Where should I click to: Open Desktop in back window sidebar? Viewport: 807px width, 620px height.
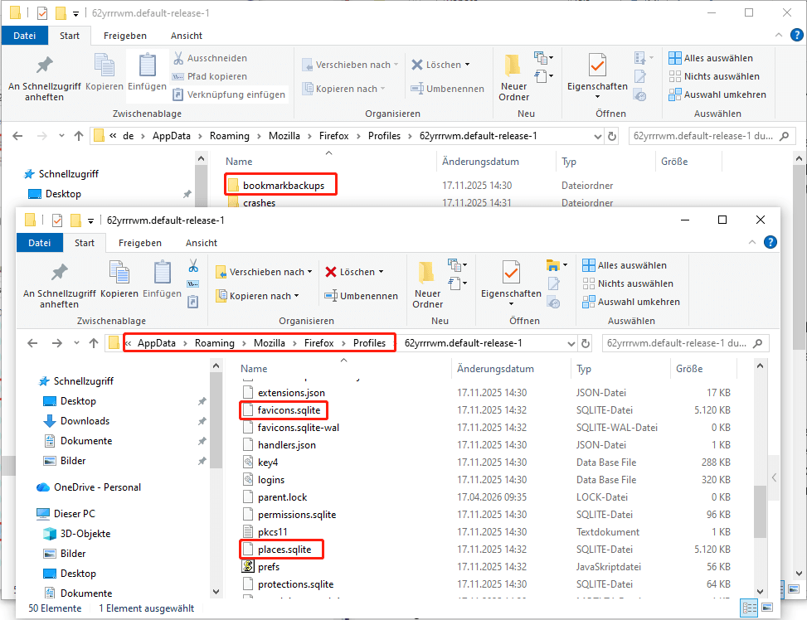click(63, 193)
